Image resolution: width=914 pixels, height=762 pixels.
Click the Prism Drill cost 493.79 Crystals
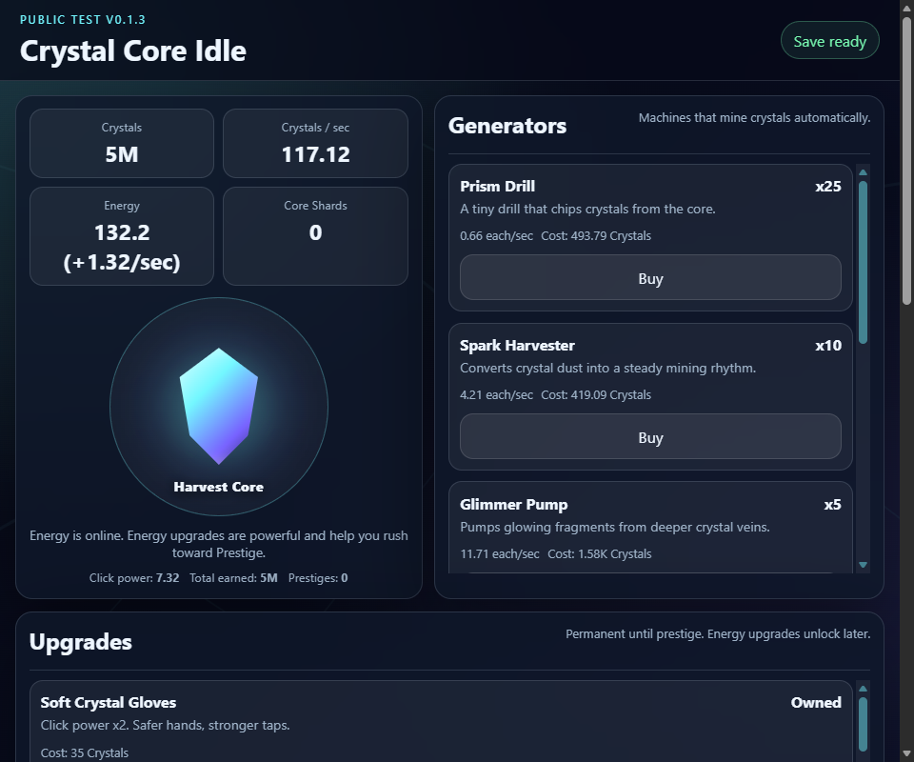point(596,235)
